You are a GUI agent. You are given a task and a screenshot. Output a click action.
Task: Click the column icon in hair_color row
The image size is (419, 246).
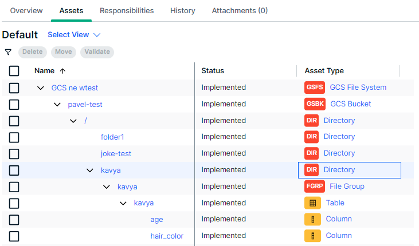tap(312, 236)
